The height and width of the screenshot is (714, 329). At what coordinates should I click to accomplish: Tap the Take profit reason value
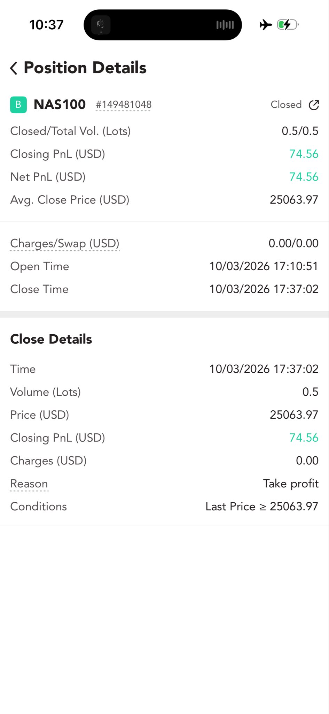291,484
